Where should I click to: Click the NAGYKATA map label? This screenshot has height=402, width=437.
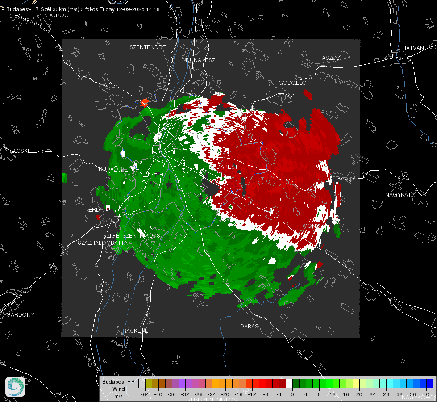click(400, 195)
